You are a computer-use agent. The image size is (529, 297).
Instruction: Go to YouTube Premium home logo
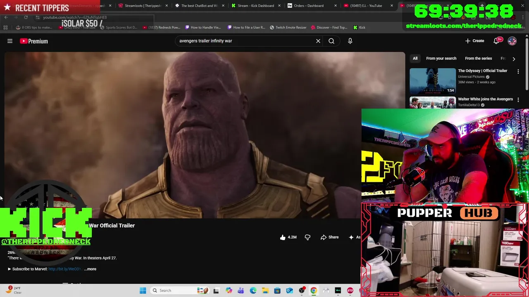point(34,41)
